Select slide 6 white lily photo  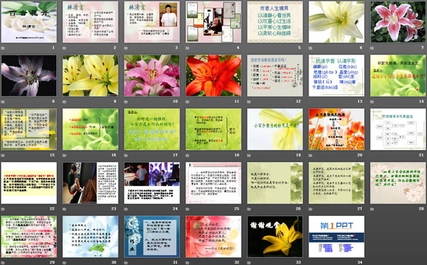coord(336,22)
